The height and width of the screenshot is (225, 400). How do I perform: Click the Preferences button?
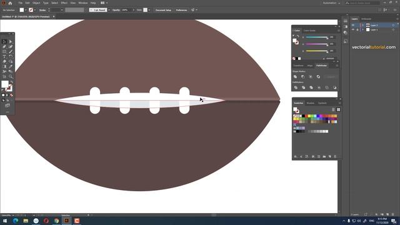(181, 10)
